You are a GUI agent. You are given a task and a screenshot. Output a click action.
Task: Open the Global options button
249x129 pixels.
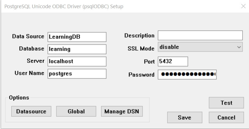click(76, 111)
